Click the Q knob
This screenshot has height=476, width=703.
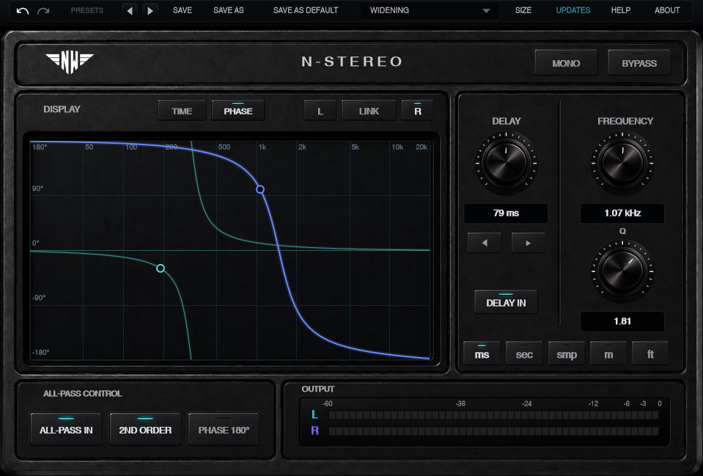tap(622, 271)
